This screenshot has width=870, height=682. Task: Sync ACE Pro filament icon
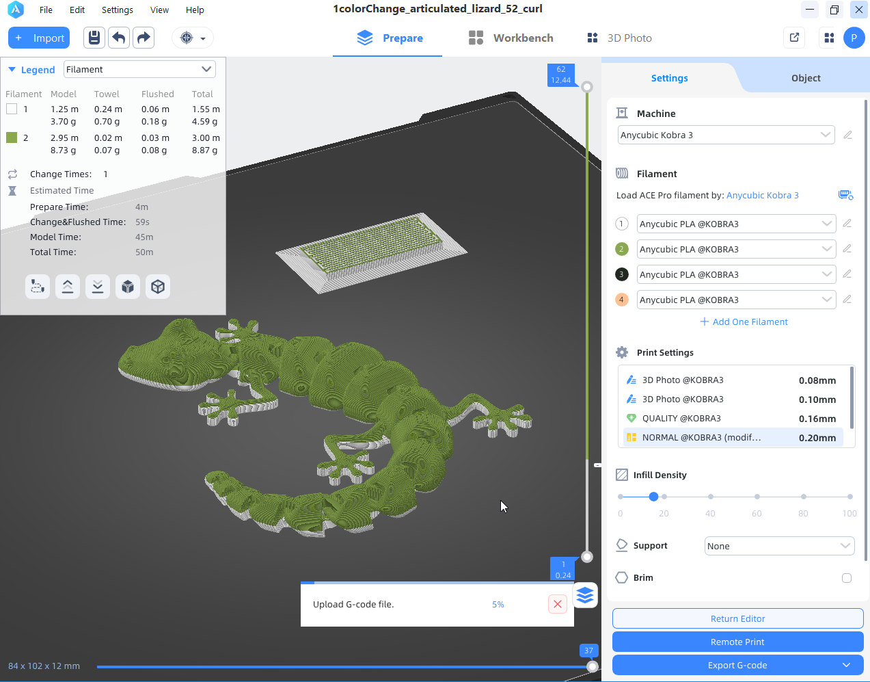[845, 195]
